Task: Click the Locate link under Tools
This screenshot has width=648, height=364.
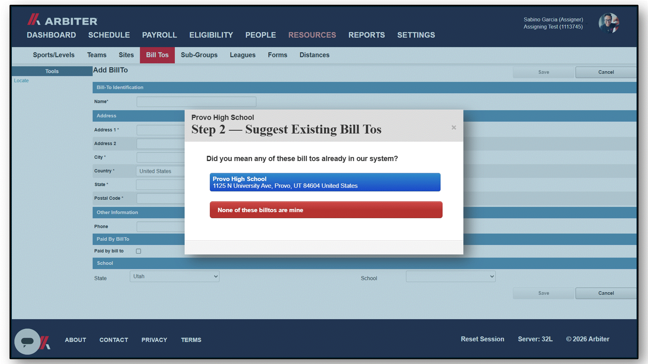Action: point(21,81)
